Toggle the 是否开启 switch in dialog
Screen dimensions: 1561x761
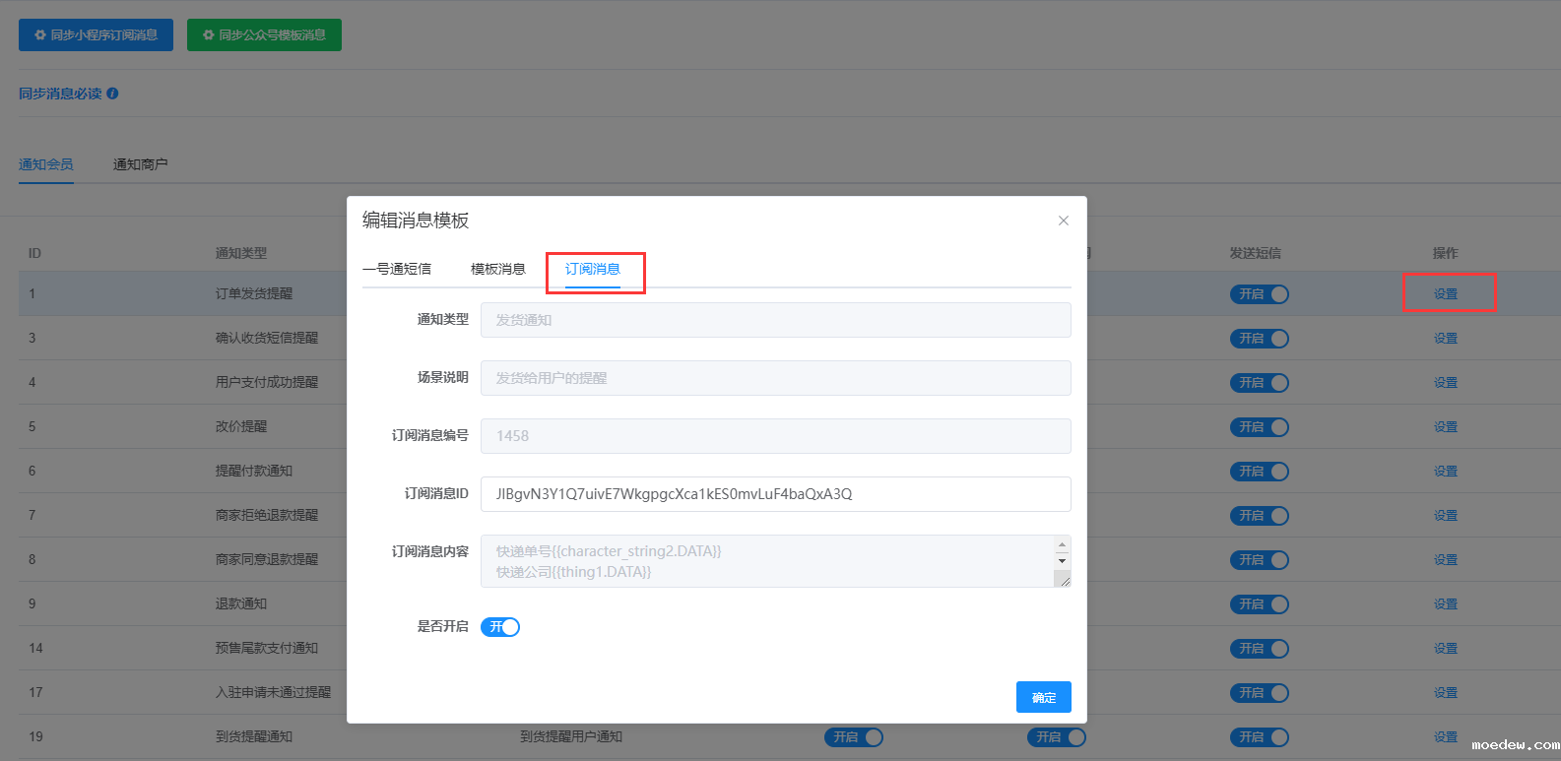pos(500,627)
